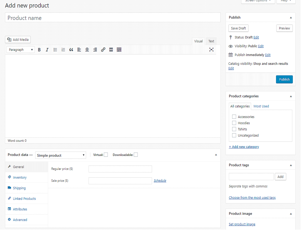Collapse the Product tags panel
The height and width of the screenshot is (230, 301).
pyautogui.click(x=291, y=165)
